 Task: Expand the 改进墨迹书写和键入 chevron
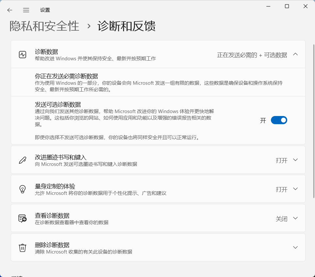295,160
